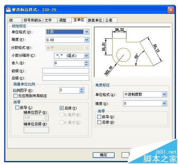Screen dimensions: 178x164
Task: Click the 后缀(S) text field
Action: (66, 78)
